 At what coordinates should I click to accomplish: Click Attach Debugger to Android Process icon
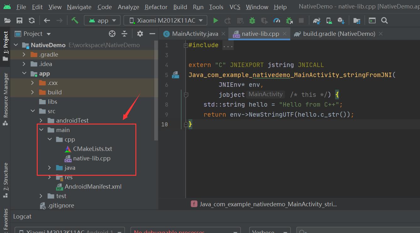pyautogui.click(x=289, y=21)
